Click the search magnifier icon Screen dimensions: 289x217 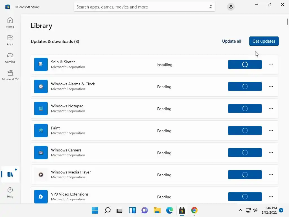(x=211, y=7)
